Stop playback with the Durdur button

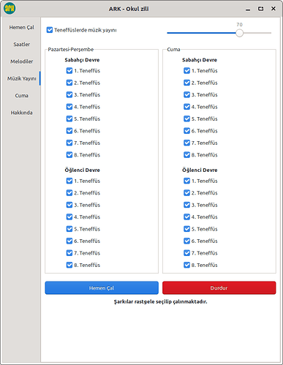(x=219, y=288)
